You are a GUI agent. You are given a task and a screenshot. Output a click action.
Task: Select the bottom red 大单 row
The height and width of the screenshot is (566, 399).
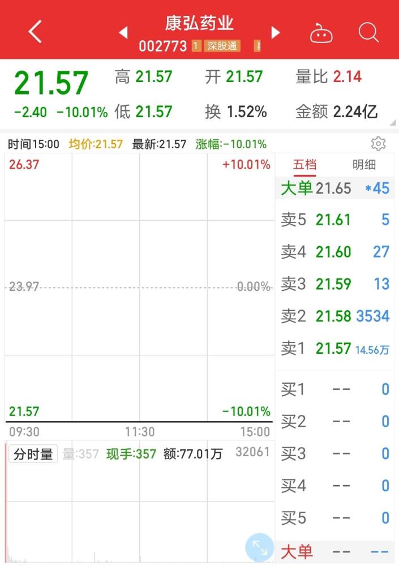(334, 552)
